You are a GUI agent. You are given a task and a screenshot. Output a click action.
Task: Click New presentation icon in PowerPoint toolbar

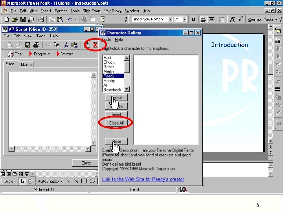[x=7, y=19]
